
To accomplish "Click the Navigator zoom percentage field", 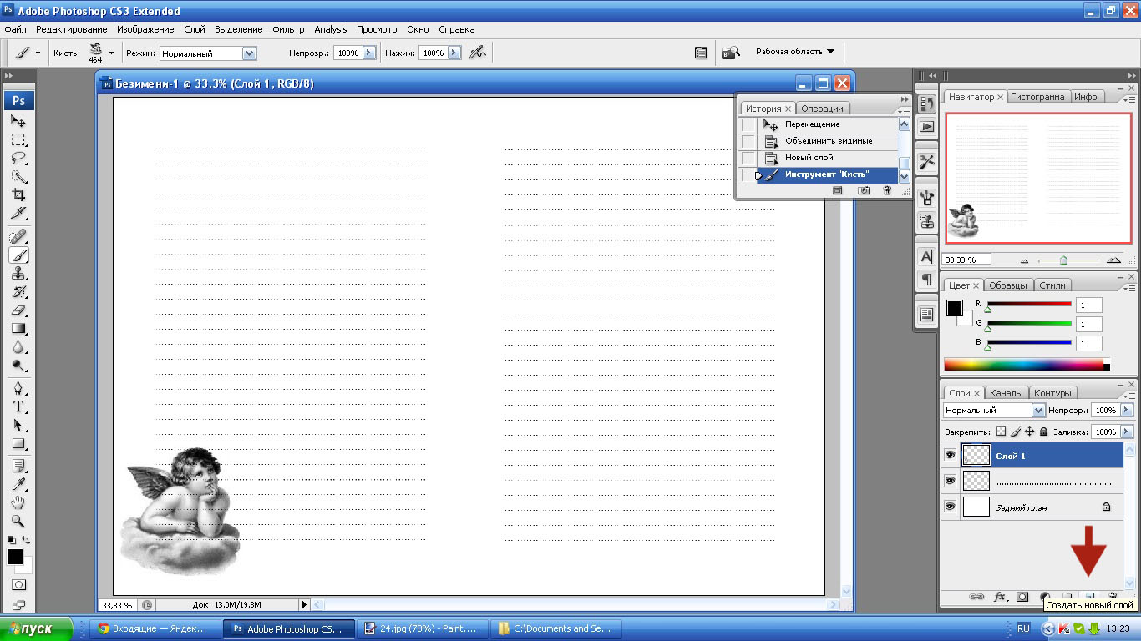I will click(966, 260).
